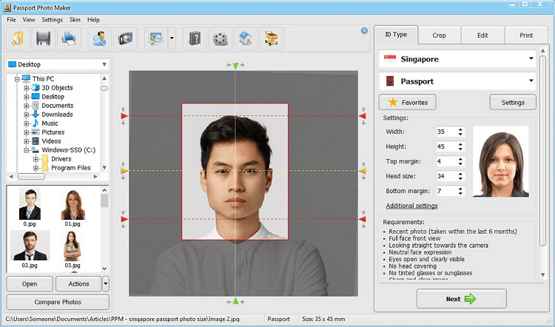Viewport: 555px width, 327px height.
Task: Click the open file folder toolbar icon
Action: (18, 38)
